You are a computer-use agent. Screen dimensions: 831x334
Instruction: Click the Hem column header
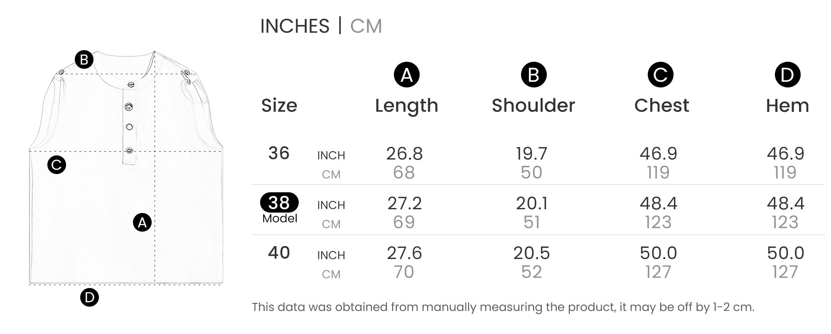[x=787, y=106]
